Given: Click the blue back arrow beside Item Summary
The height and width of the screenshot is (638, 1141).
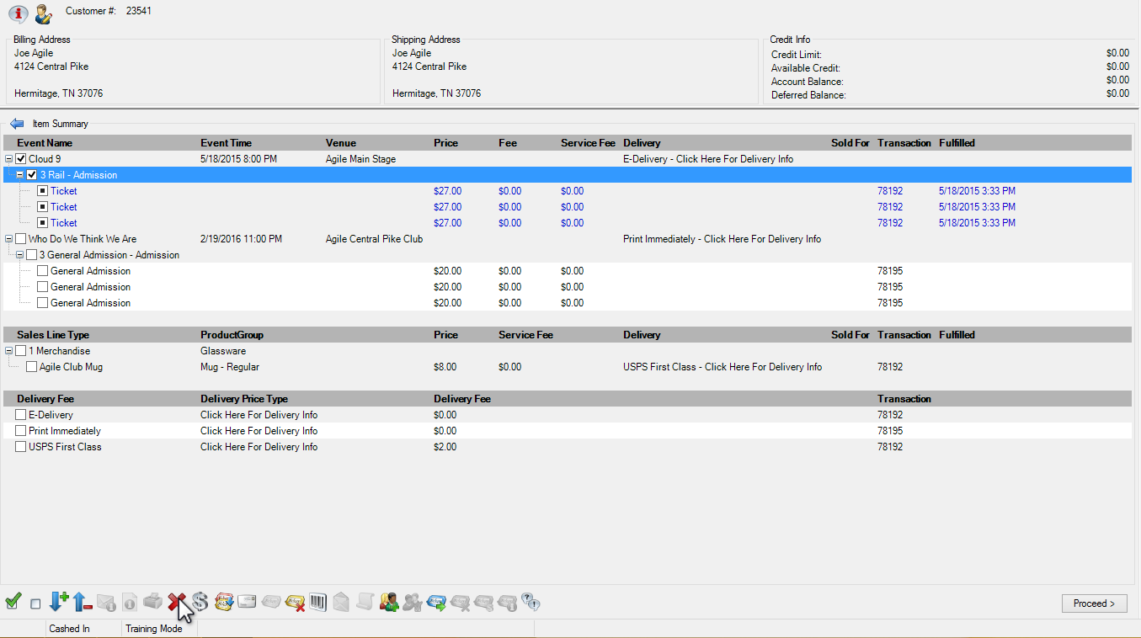Looking at the screenshot, I should pyautogui.click(x=17, y=124).
